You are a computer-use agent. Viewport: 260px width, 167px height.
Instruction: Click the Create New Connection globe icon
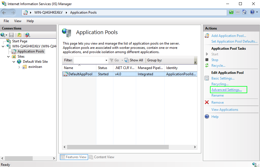point(3,35)
